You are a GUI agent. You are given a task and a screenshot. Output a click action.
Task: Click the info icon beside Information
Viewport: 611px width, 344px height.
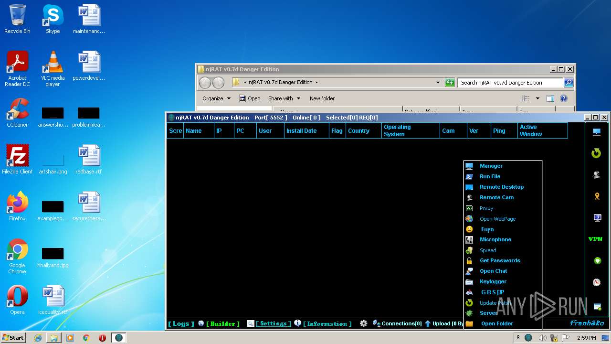pyautogui.click(x=297, y=323)
